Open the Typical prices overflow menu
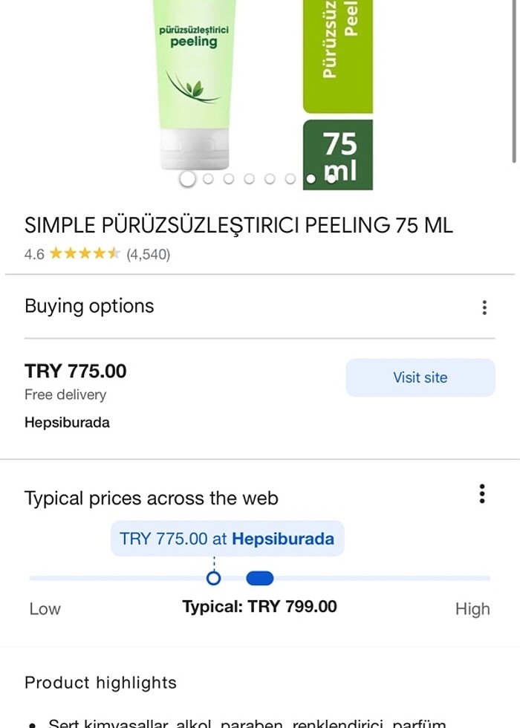This screenshot has width=520, height=728. [x=481, y=494]
